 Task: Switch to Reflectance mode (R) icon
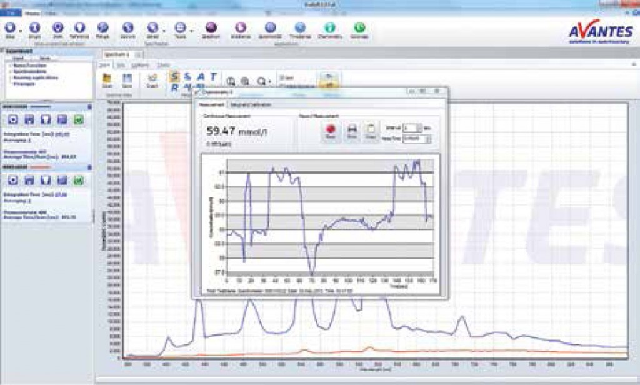pyautogui.click(x=175, y=87)
